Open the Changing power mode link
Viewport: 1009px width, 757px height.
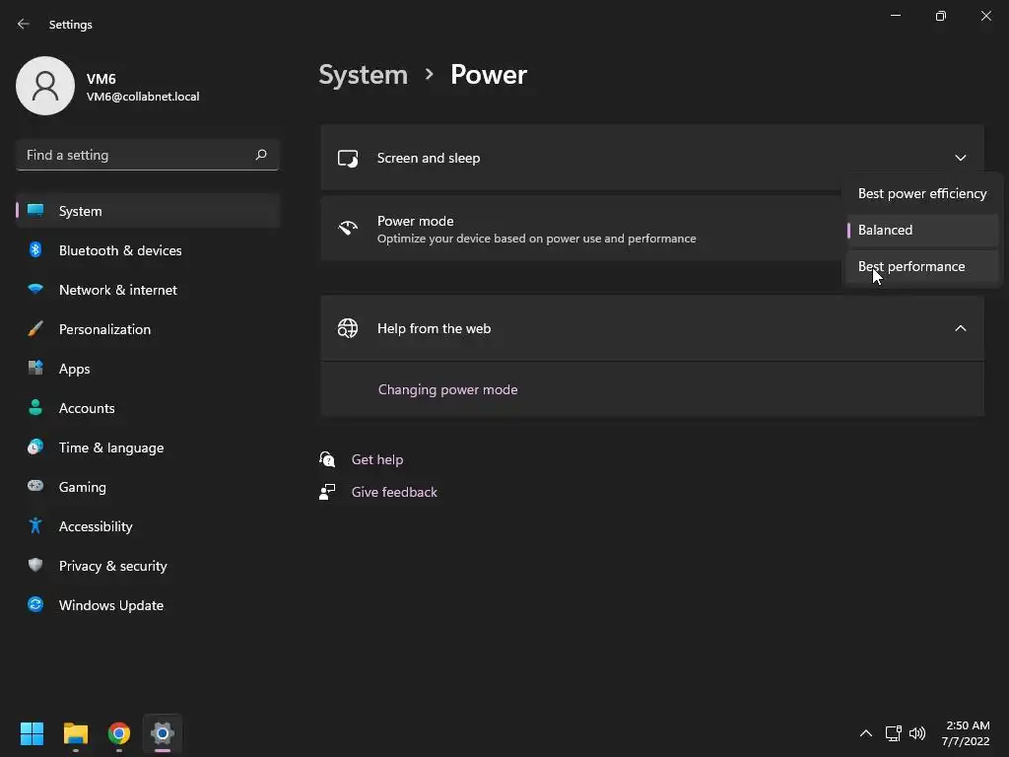[448, 389]
